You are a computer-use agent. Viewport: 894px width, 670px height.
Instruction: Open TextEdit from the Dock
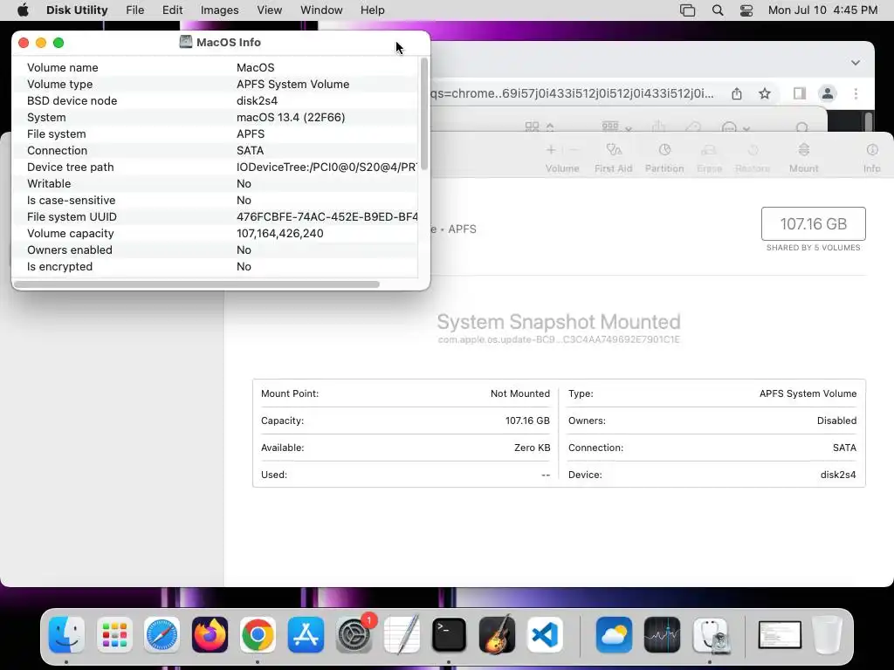pos(402,635)
